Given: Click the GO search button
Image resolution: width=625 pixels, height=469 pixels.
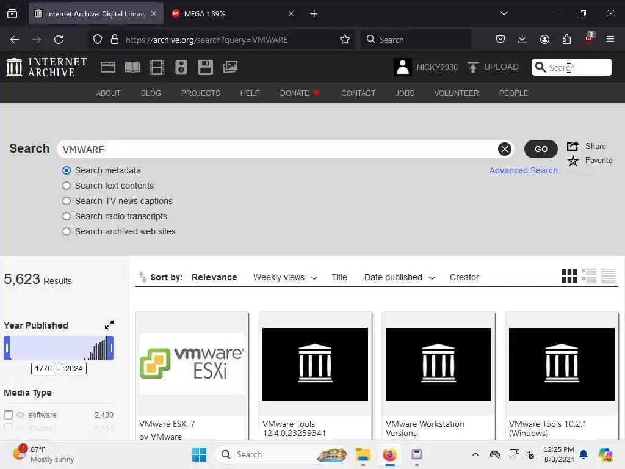Looking at the screenshot, I should pyautogui.click(x=541, y=149).
